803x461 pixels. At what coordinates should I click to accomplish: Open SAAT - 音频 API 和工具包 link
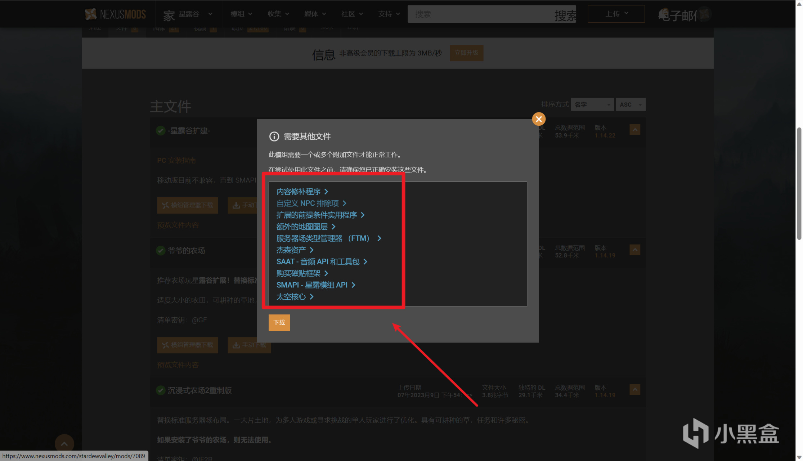(x=322, y=261)
